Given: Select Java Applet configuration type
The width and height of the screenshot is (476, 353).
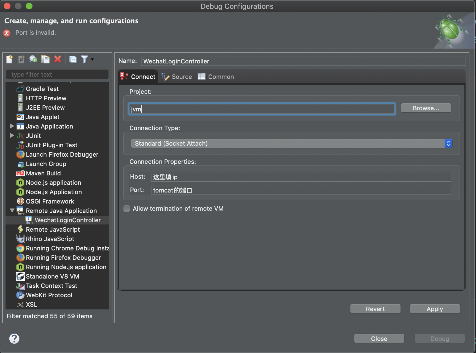Looking at the screenshot, I should click(42, 117).
